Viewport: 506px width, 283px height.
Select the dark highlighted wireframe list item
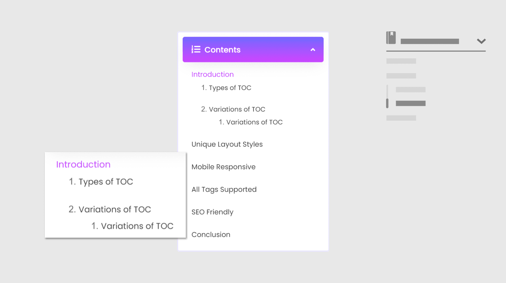411,103
